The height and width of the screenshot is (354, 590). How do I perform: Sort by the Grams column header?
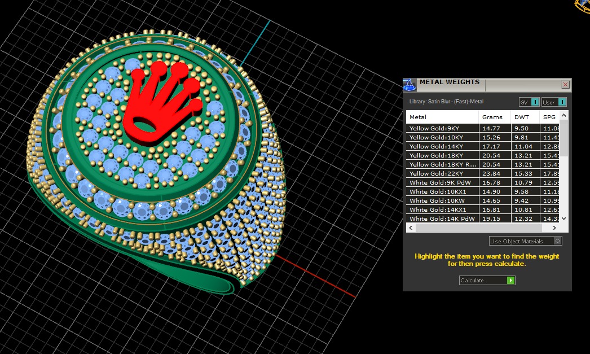495,117
